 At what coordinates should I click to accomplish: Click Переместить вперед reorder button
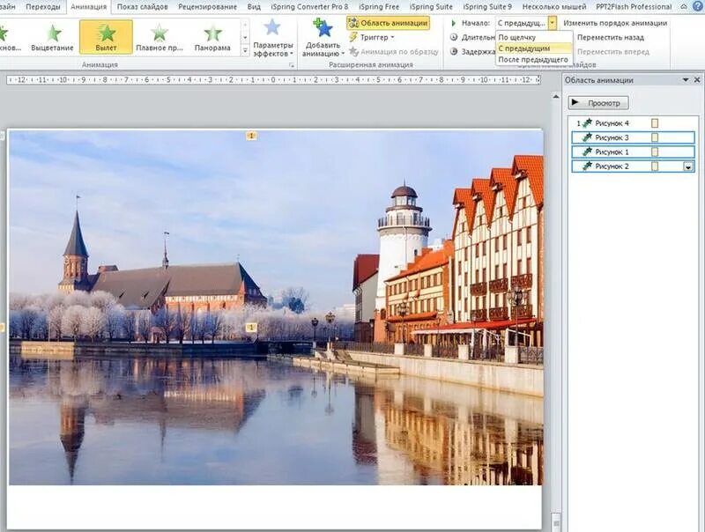pyautogui.click(x=612, y=52)
